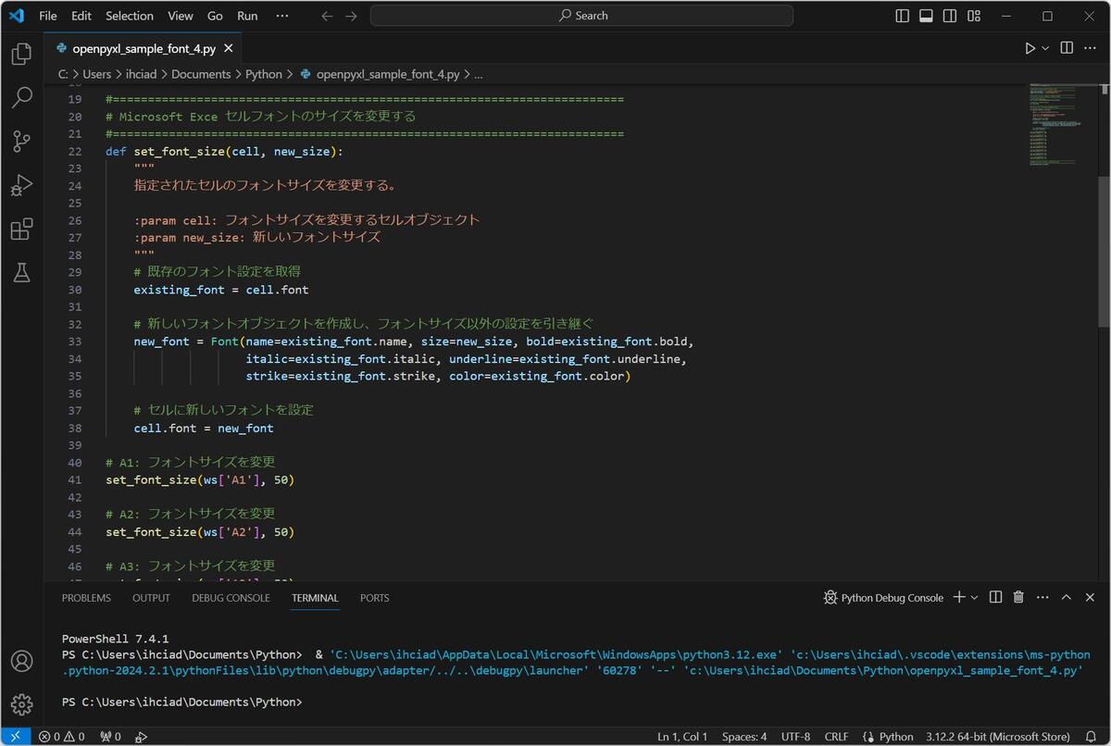The height and width of the screenshot is (746, 1111).
Task: Open the Explorer view in activity bar
Action: [21, 55]
